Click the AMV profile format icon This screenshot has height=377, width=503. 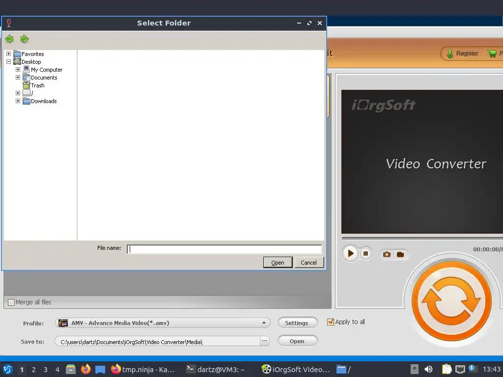[x=63, y=323]
